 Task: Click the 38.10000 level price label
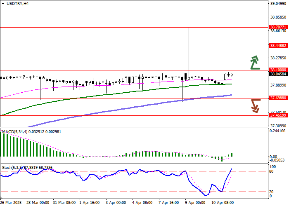[278, 70]
